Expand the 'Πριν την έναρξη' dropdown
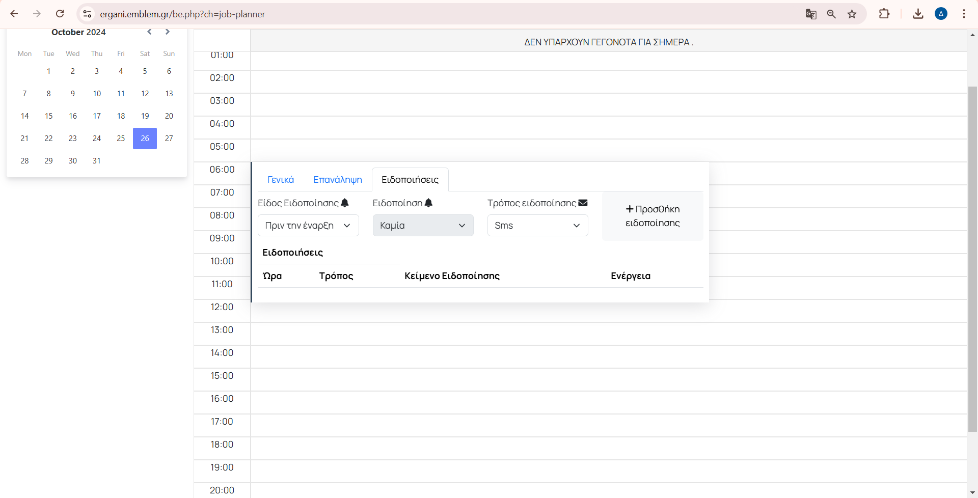This screenshot has height=498, width=978. [308, 225]
